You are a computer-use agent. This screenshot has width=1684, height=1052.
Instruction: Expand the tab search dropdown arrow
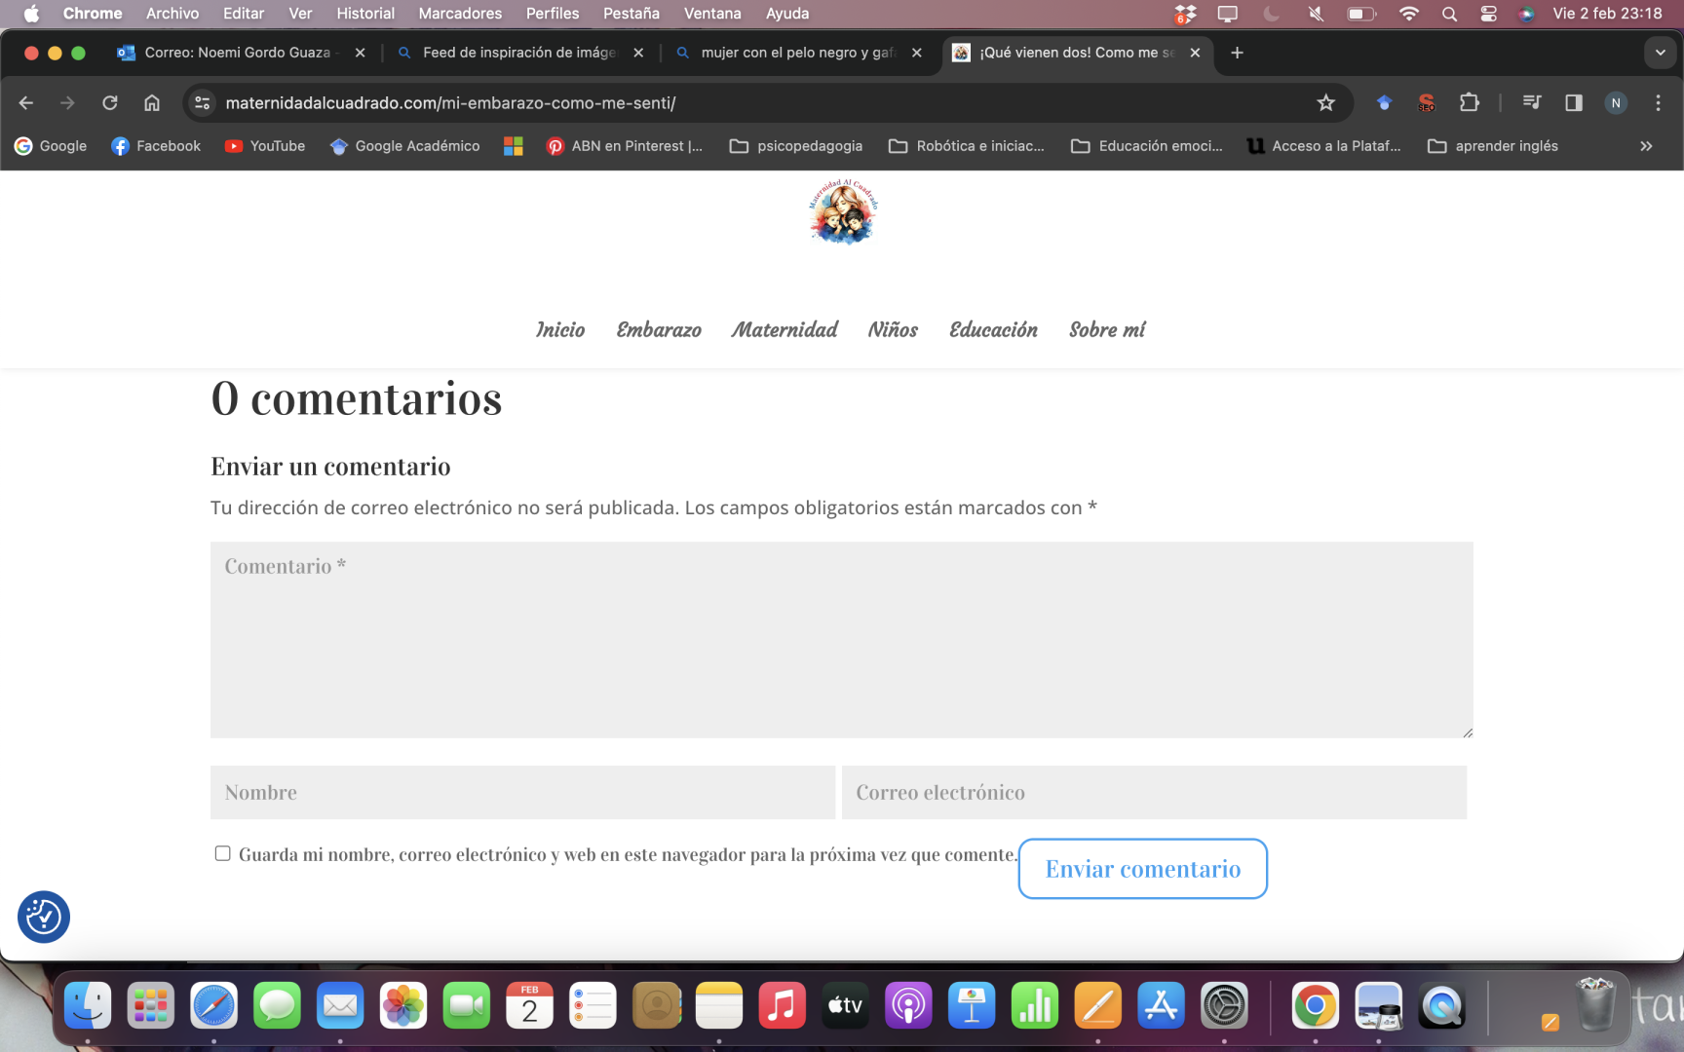pos(1660,53)
